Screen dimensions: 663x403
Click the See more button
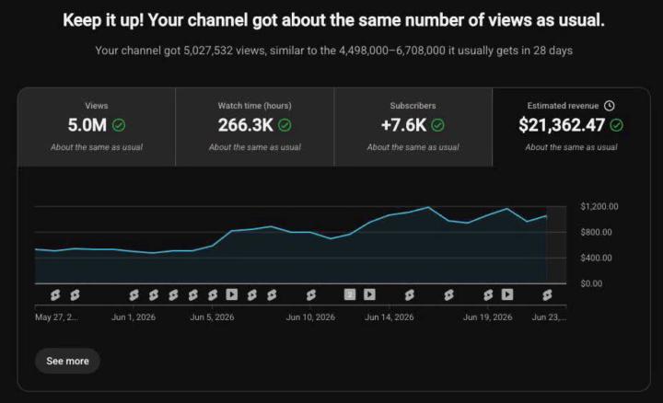point(67,362)
